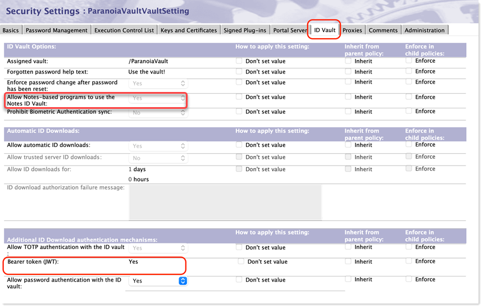
Task: Check Inherit for Allow Notes-based programs
Action: [348, 96]
